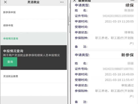Click the 申请时间 label in the 新参保 record
The width and height of the screenshot is (138, 104).
[x=81, y=74]
